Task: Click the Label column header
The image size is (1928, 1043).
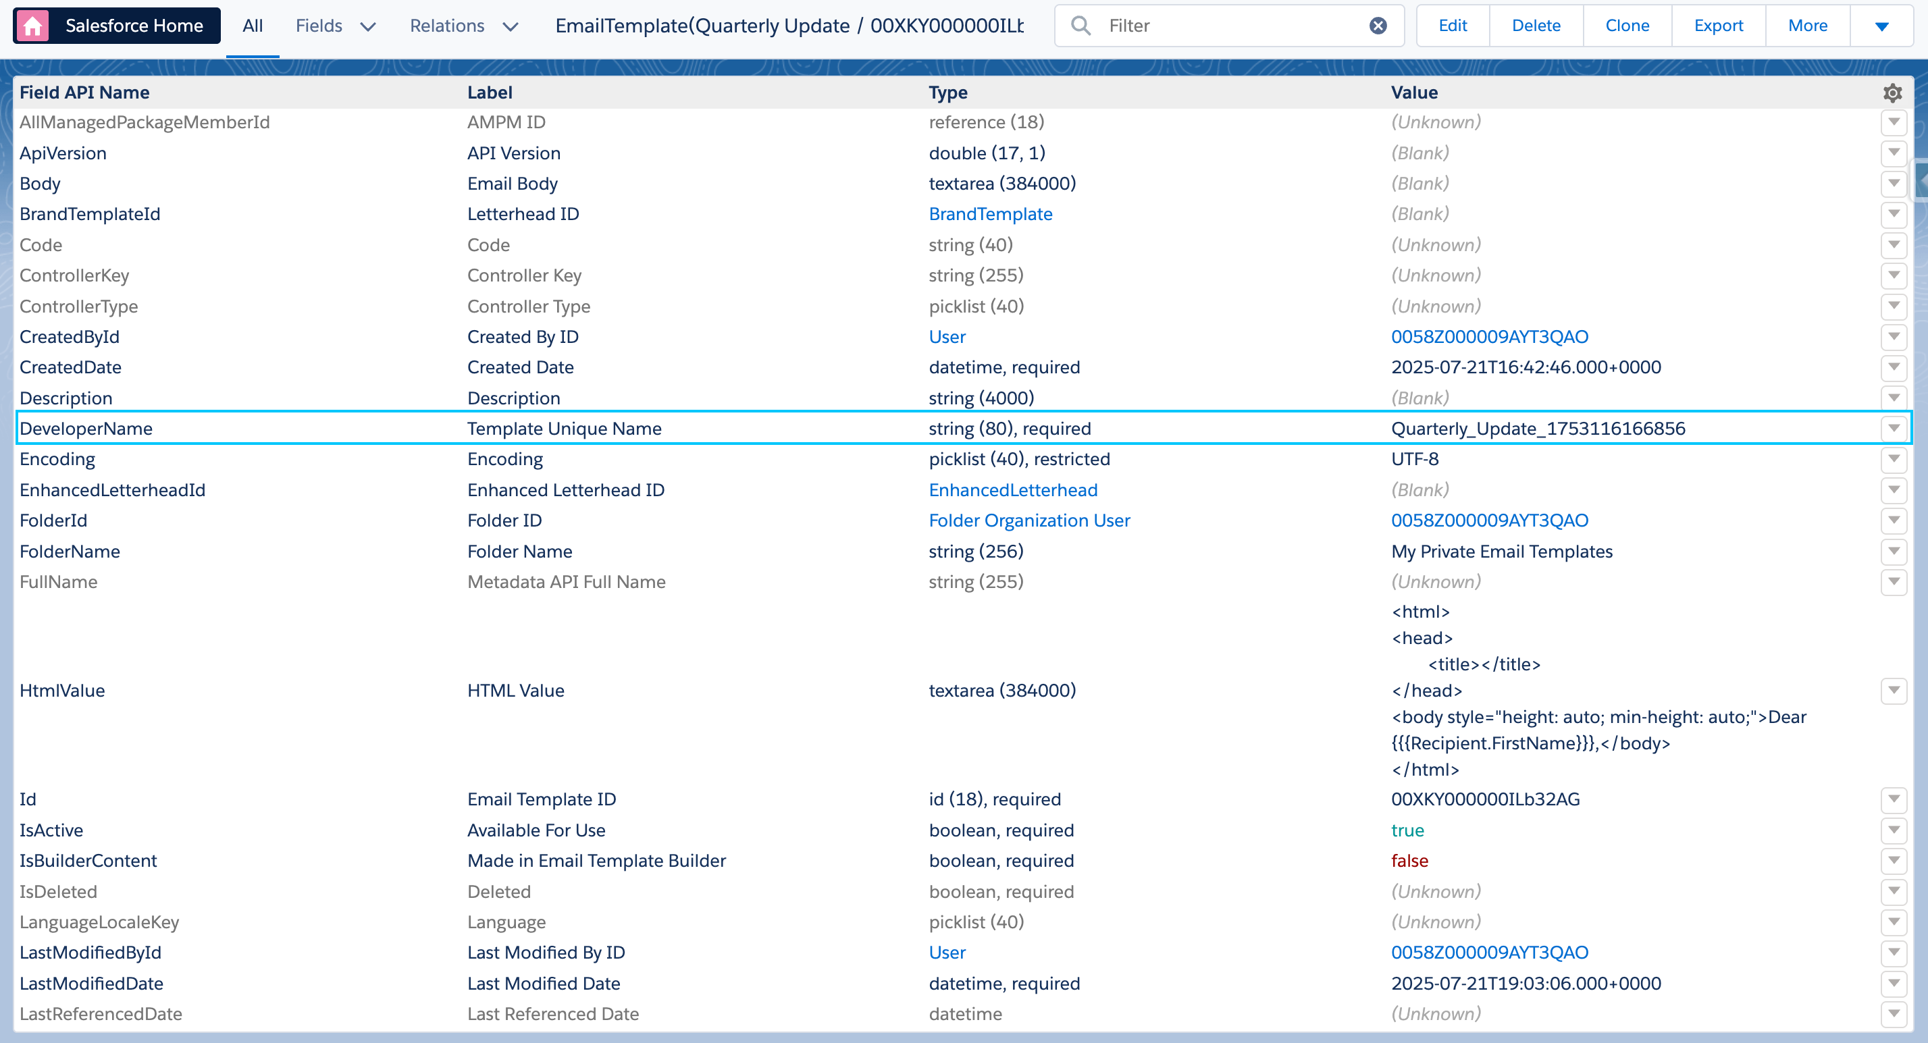Action: coord(490,92)
